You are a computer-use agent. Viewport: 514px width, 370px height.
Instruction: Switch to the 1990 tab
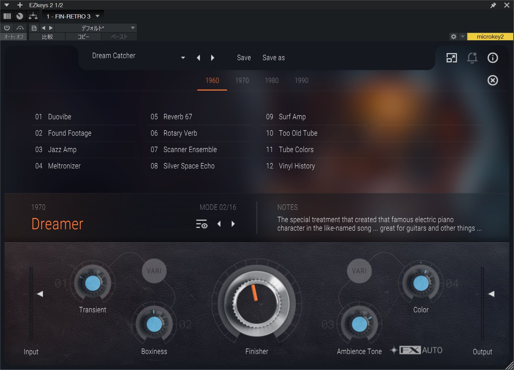[301, 81]
